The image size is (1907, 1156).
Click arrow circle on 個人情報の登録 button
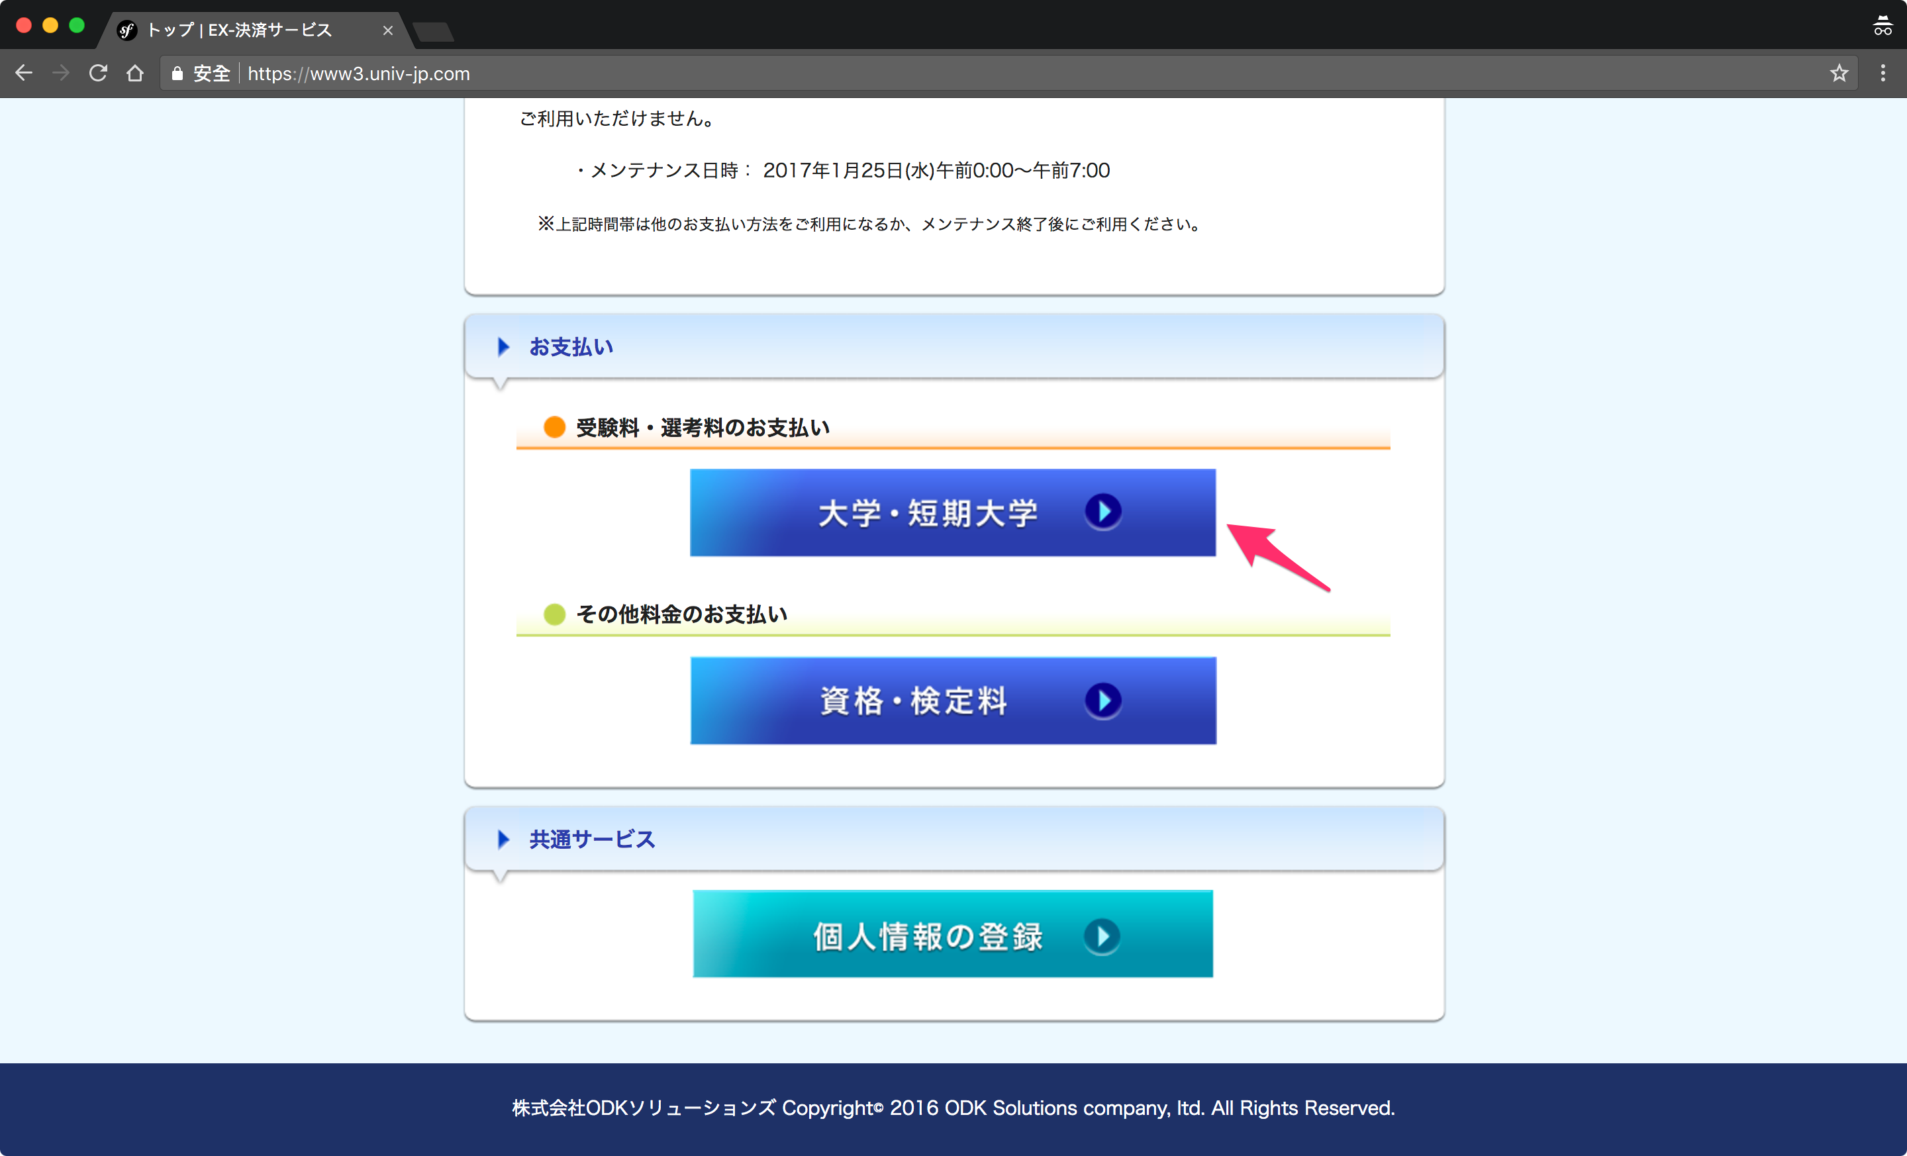(1101, 936)
